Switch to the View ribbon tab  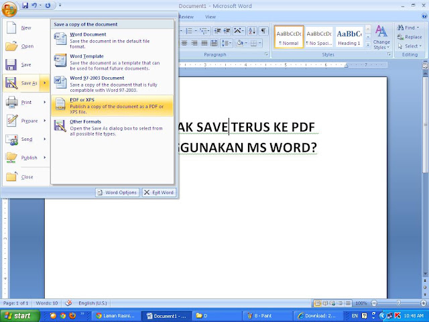pyautogui.click(x=210, y=17)
